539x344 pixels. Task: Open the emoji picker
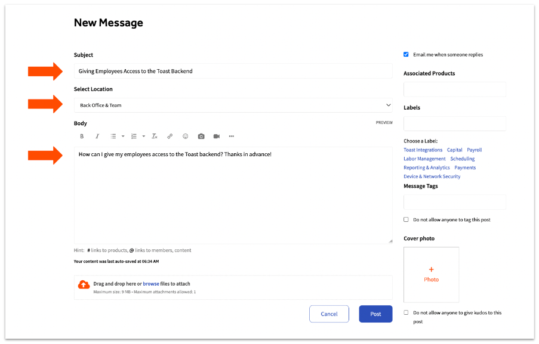click(186, 137)
